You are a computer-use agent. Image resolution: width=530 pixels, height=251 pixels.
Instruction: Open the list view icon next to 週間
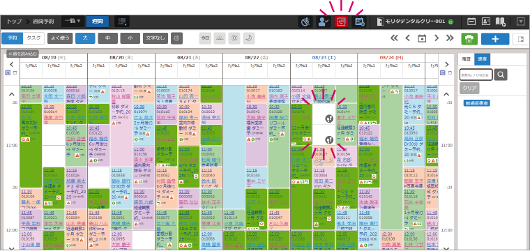[x=122, y=22]
